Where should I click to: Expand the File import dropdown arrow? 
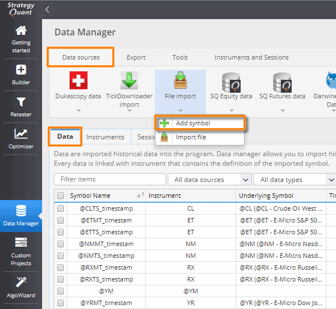[x=181, y=111]
